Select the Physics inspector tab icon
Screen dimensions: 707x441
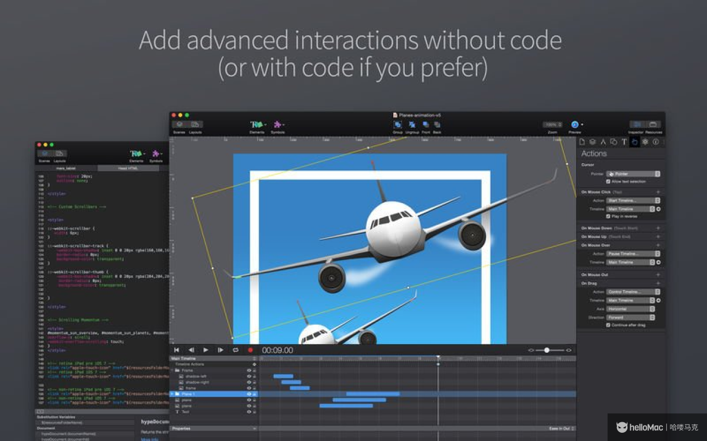pos(645,142)
